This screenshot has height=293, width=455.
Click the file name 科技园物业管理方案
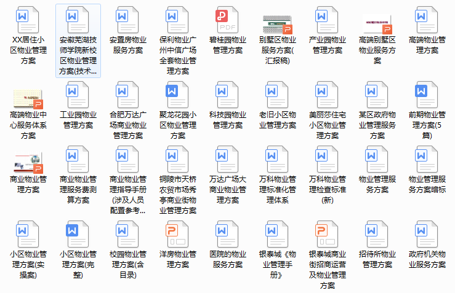pos(228,120)
